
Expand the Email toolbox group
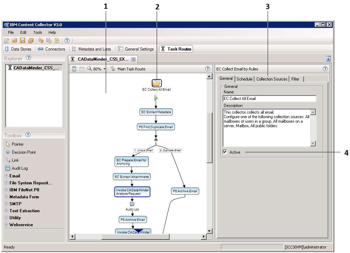[6, 176]
